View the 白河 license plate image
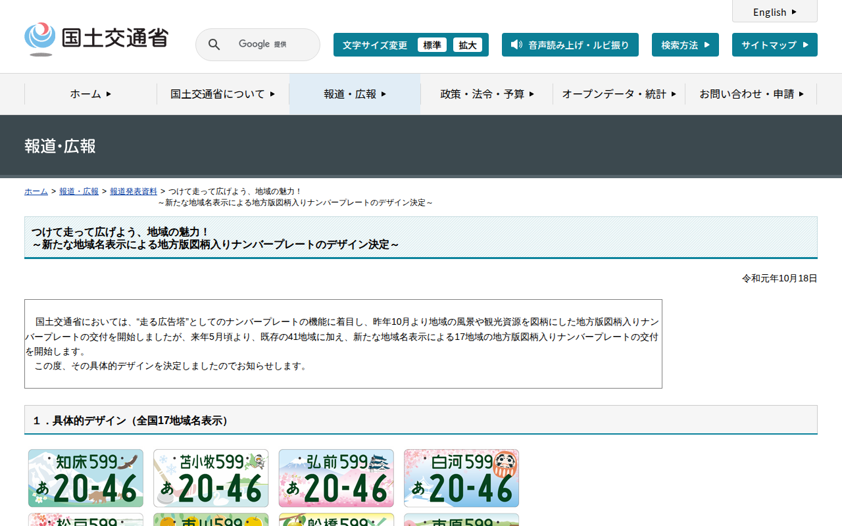This screenshot has height=526, width=842. pos(461,478)
